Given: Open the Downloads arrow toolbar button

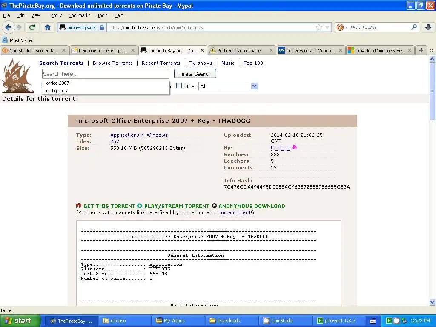Looking at the screenshot, I should tap(428, 27).
